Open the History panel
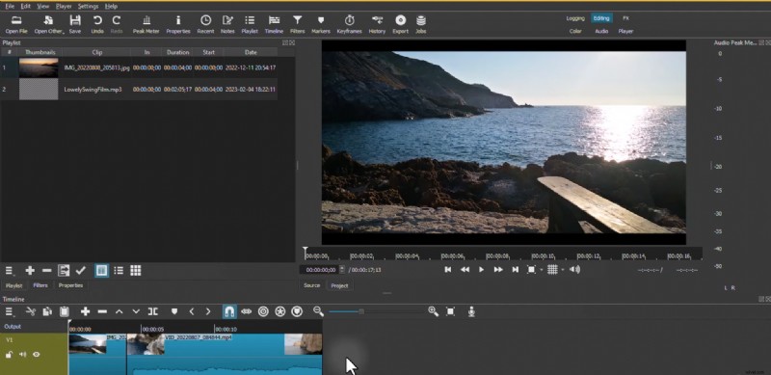Image resolution: width=771 pixels, height=375 pixels. [x=377, y=24]
